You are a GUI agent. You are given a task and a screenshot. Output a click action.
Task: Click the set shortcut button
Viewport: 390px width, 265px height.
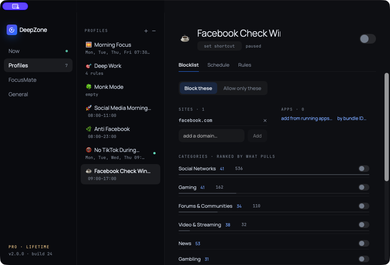point(219,46)
